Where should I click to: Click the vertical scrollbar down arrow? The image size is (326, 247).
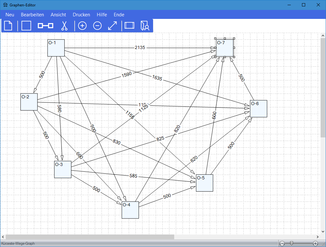[x=323, y=231]
